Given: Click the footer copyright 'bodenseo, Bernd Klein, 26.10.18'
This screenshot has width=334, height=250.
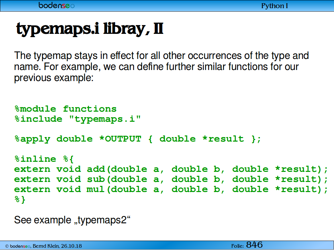Looking at the screenshot, I should (x=43, y=246).
